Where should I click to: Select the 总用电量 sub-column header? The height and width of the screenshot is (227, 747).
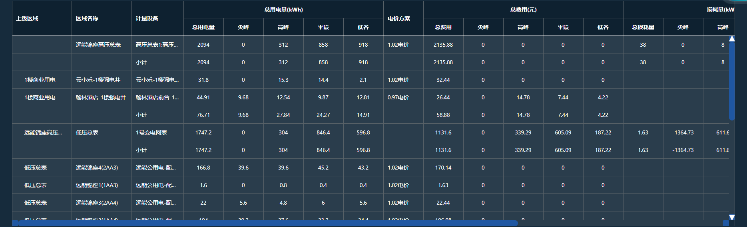coord(203,27)
